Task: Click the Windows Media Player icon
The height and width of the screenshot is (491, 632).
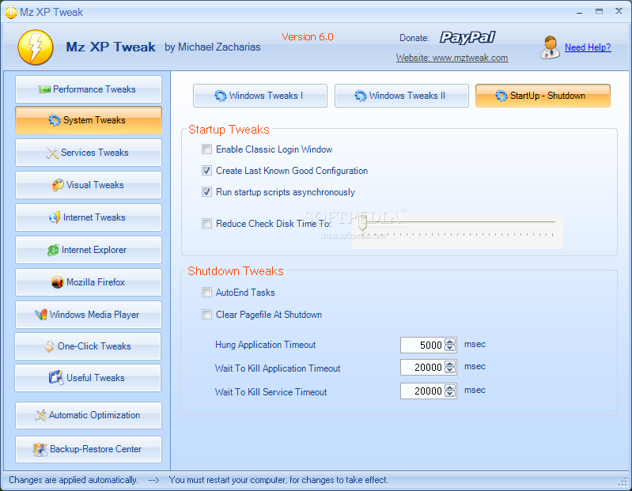Action: click(x=40, y=315)
